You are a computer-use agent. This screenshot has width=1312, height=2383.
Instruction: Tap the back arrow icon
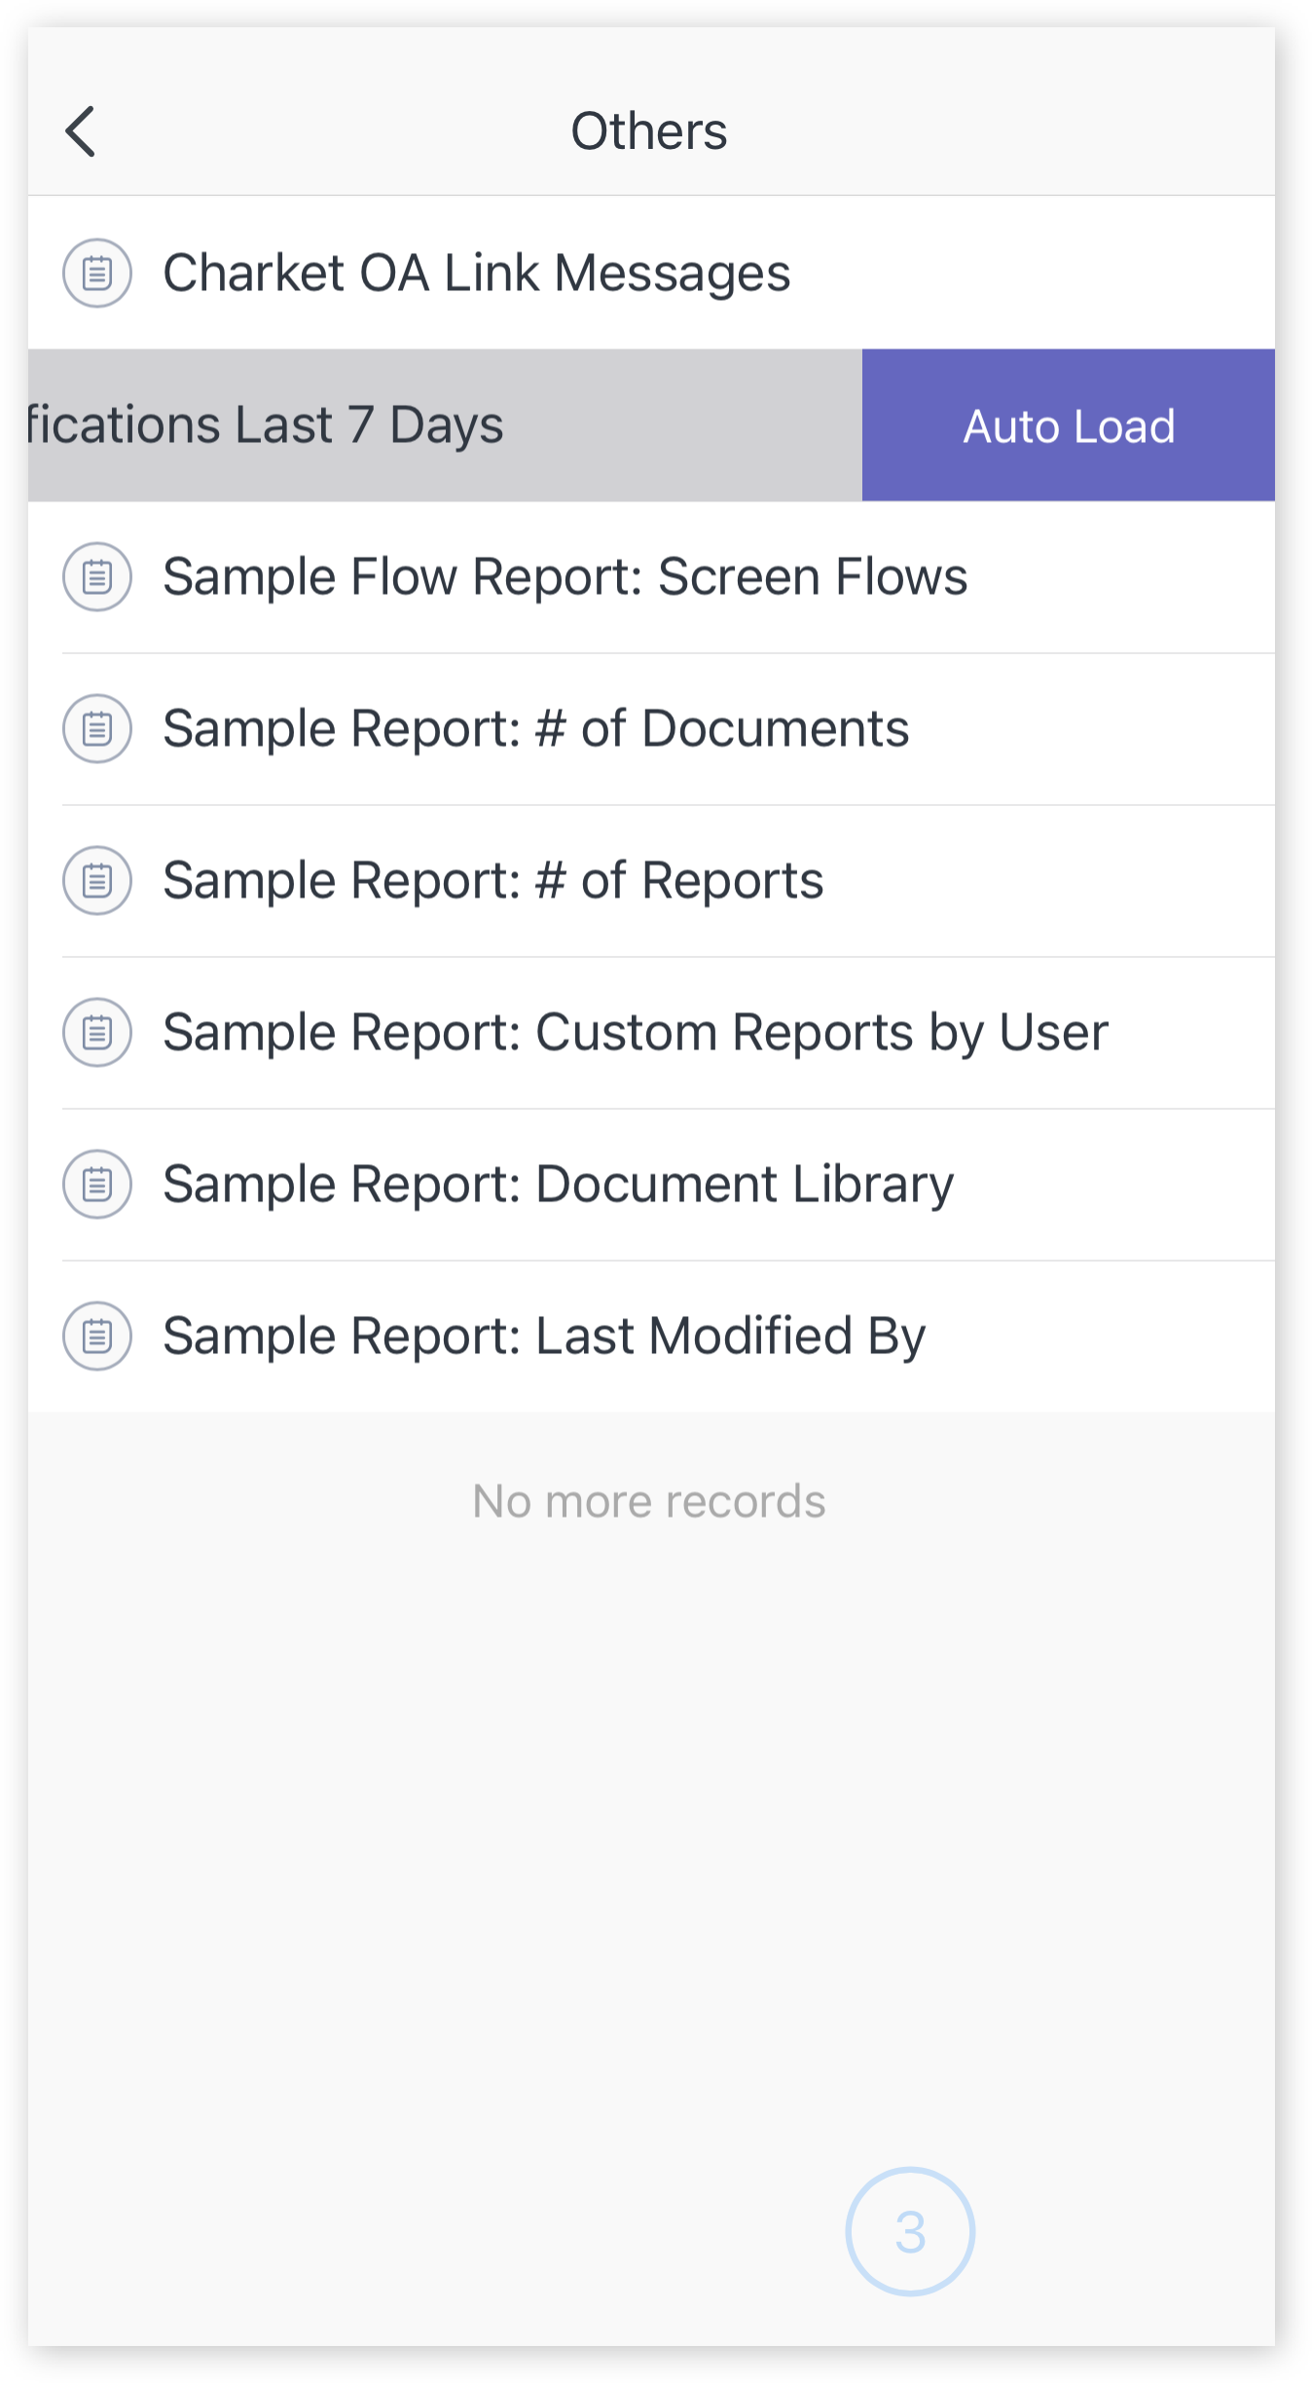(x=81, y=131)
